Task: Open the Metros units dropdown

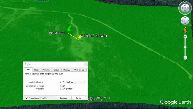Action: coord(76,82)
